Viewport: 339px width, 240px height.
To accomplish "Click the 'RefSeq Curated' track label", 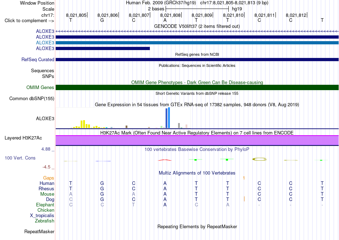I will (38, 60).
